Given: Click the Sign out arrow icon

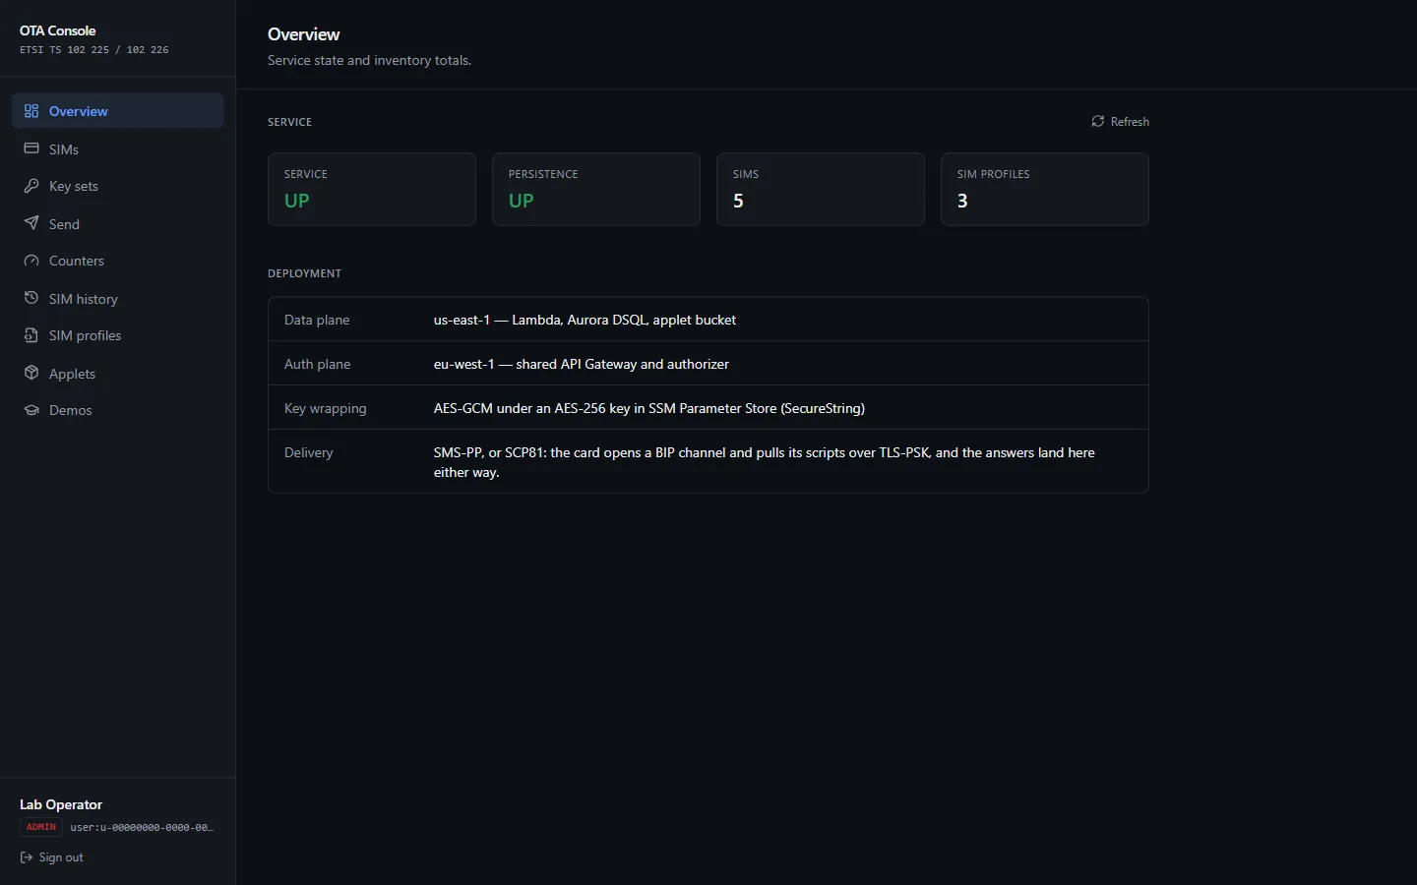Looking at the screenshot, I should 27,857.
